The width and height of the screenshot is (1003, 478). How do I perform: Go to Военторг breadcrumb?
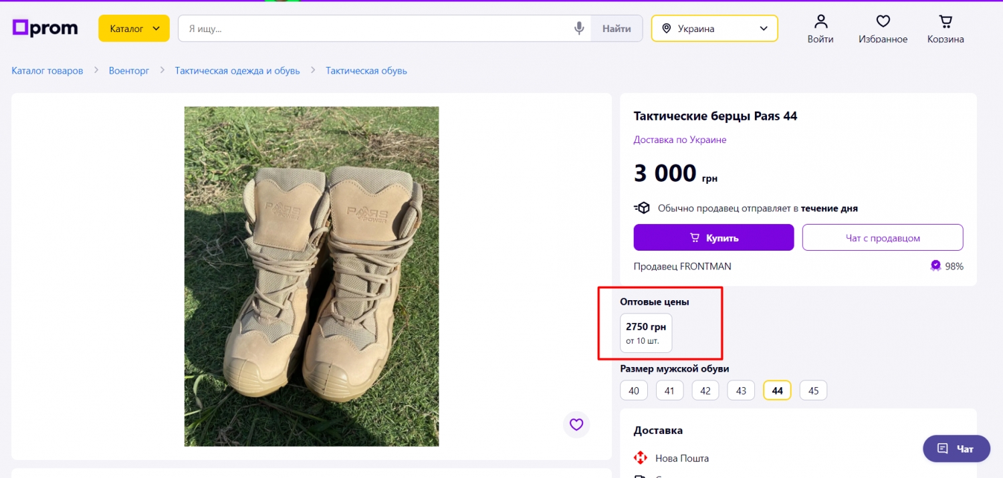(129, 70)
